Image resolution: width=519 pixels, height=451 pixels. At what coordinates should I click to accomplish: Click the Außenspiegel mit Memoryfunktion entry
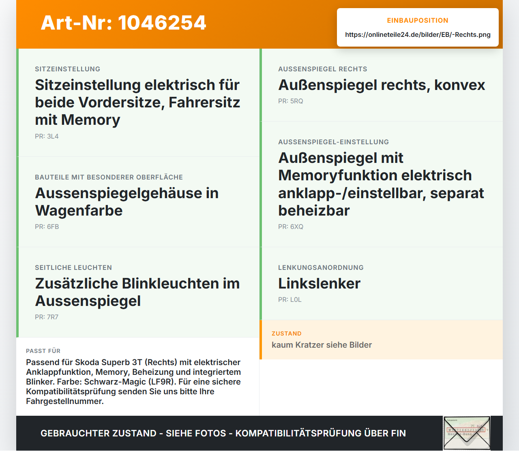click(x=381, y=184)
